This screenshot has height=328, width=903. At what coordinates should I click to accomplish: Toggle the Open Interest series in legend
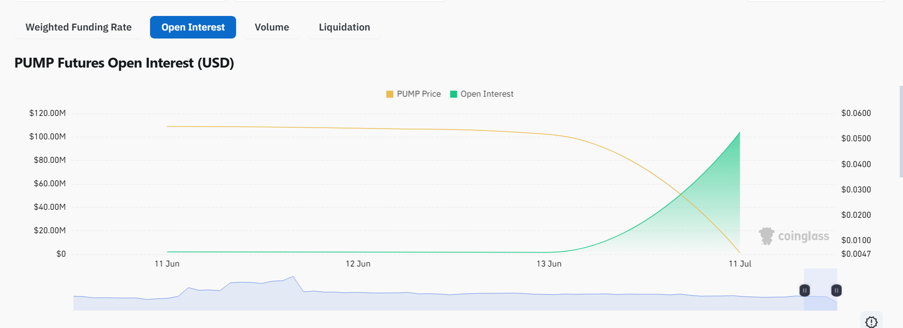click(x=487, y=94)
